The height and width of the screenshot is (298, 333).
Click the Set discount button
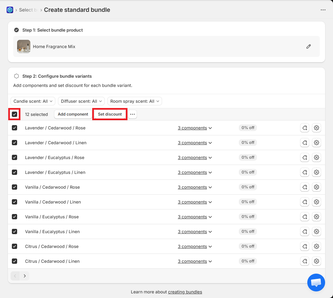point(110,114)
